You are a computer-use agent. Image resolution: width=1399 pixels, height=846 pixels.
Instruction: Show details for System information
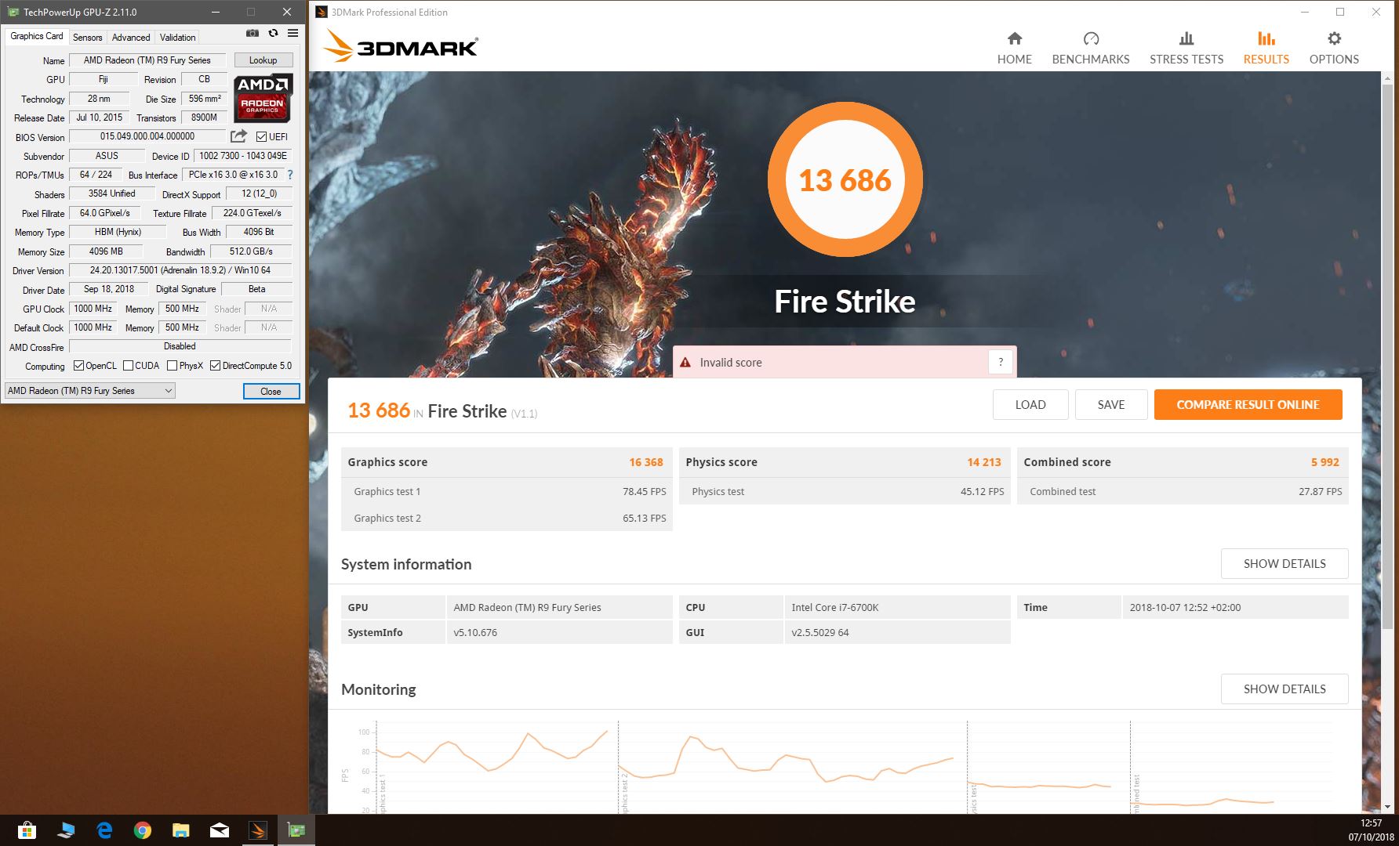pos(1285,564)
